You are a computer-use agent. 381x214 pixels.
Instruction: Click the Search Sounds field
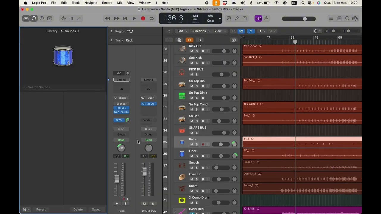point(63,87)
